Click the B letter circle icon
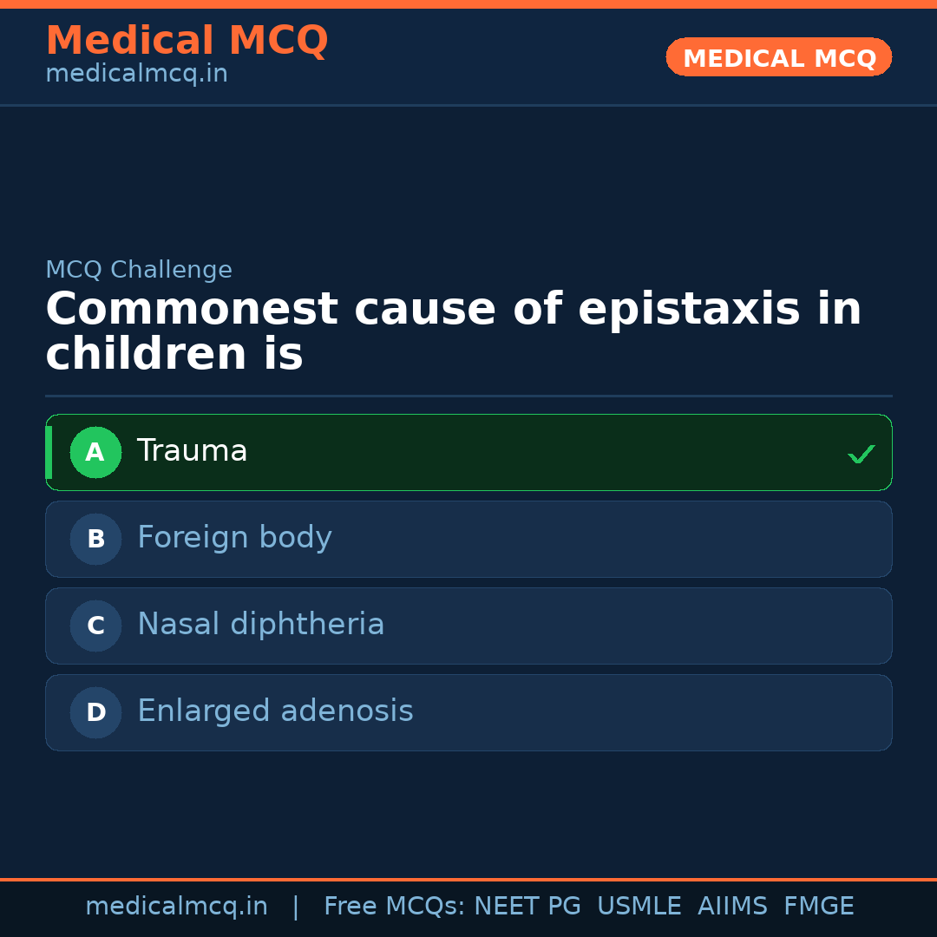The height and width of the screenshot is (937, 937). [95, 539]
